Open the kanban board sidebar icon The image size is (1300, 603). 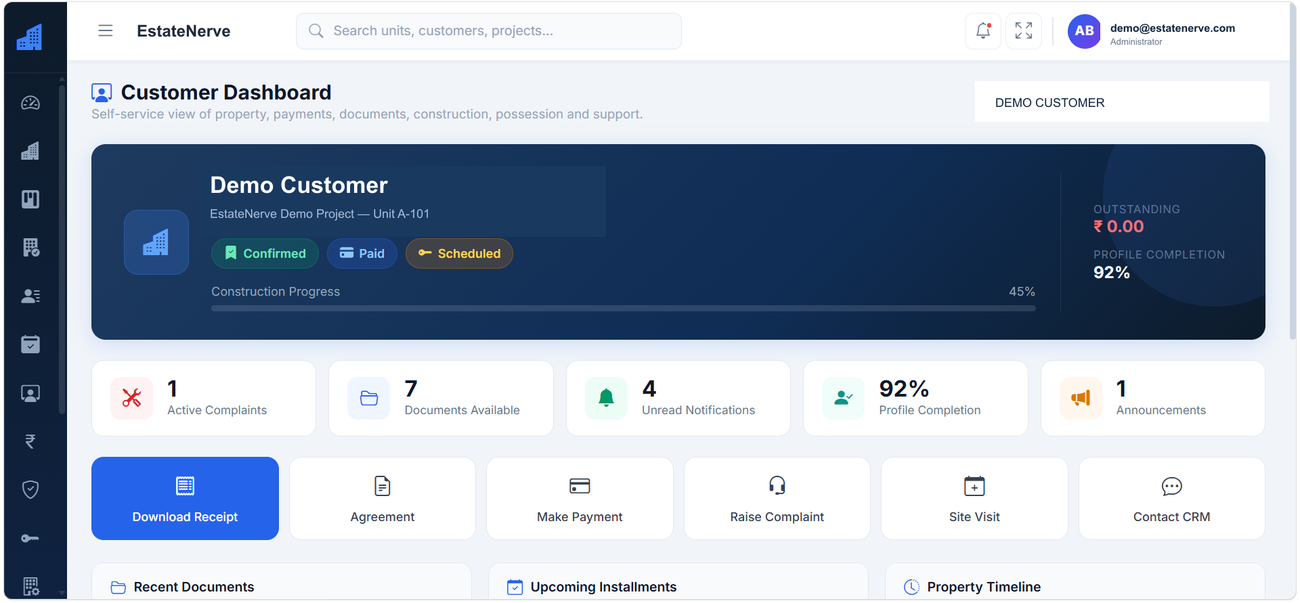click(x=30, y=199)
